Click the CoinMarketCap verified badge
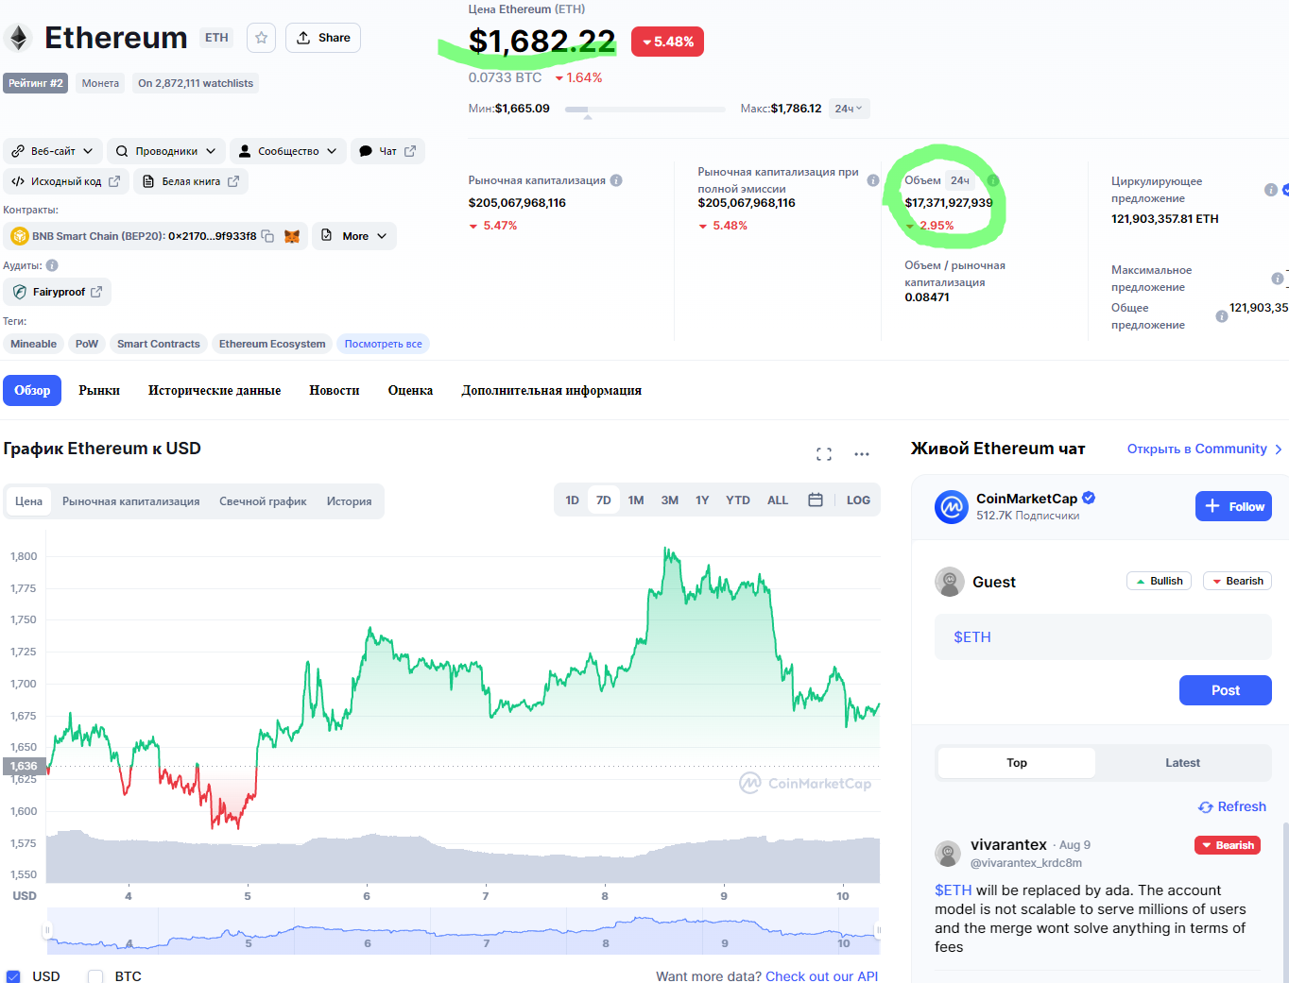This screenshot has height=983, width=1289. [x=1089, y=498]
